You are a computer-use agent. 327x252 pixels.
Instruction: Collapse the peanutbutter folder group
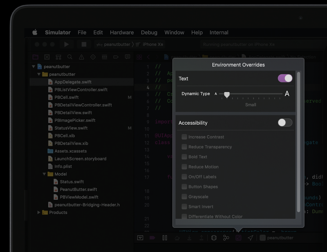pos(39,74)
